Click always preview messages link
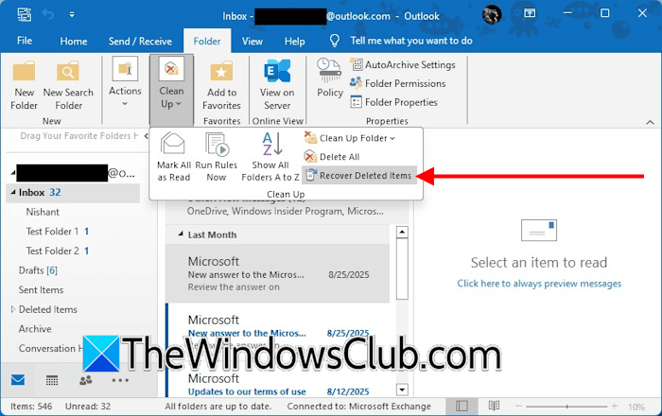662x416 pixels. point(539,283)
